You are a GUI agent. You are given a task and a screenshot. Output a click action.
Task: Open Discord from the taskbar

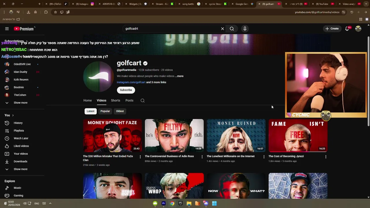(206, 203)
